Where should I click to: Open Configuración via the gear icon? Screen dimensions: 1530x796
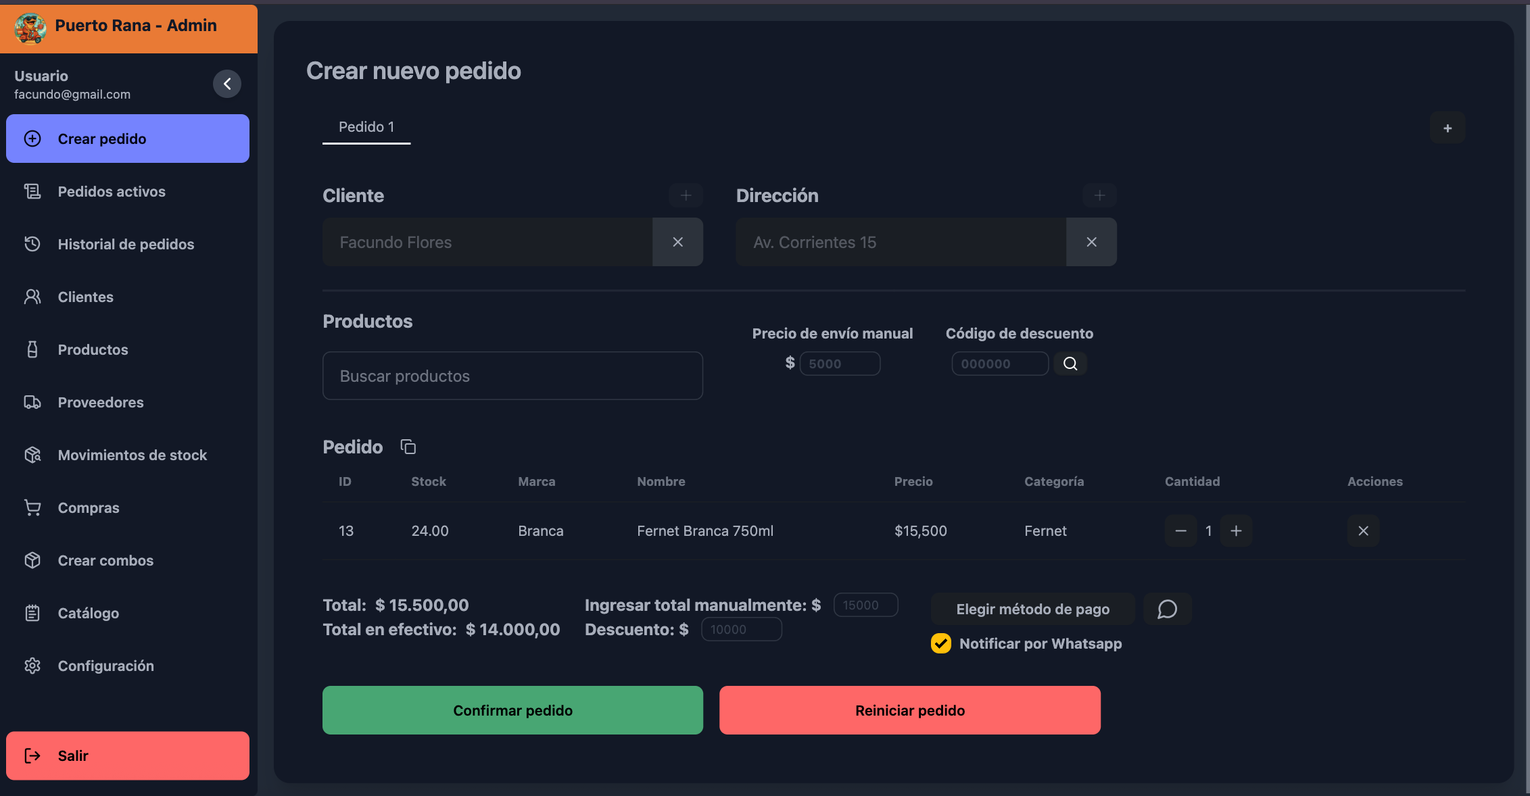[x=32, y=666]
